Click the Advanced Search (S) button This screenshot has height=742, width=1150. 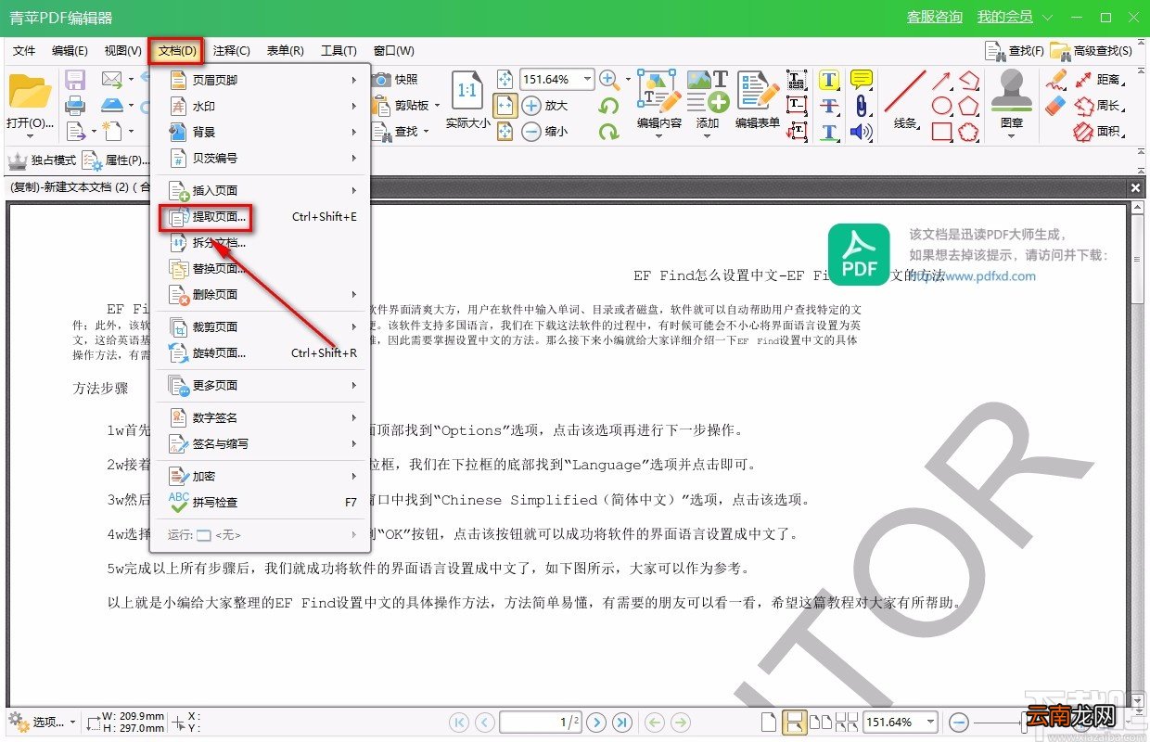pyautogui.click(x=1092, y=51)
